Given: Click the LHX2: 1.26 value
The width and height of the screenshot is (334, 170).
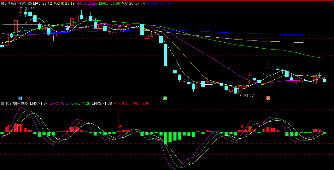Looking at the screenshot, I should point(81,104).
